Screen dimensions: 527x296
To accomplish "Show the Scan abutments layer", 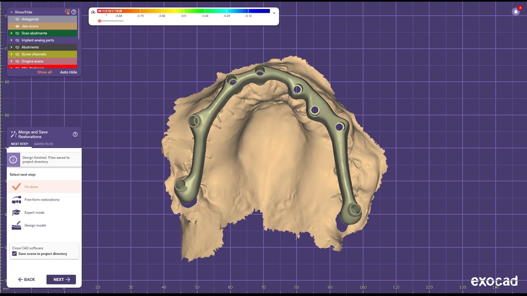I will (x=17, y=33).
